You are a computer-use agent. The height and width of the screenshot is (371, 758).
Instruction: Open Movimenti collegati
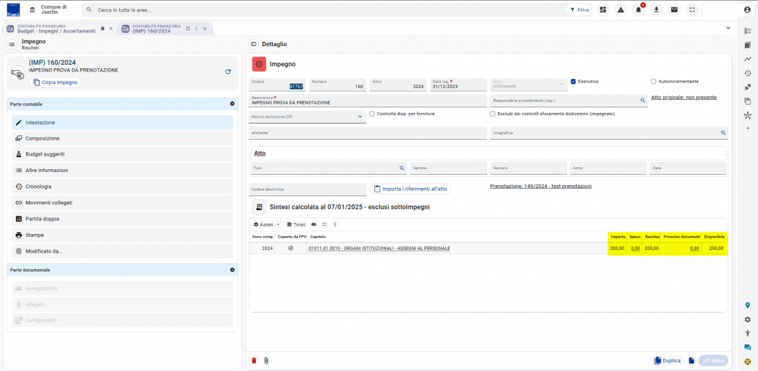(122, 203)
